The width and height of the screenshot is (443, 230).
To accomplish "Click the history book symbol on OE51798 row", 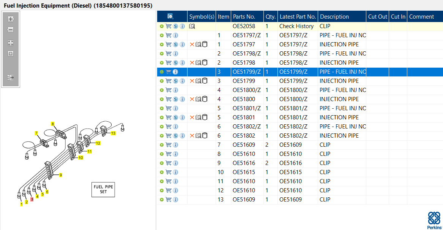I will coord(199,63).
